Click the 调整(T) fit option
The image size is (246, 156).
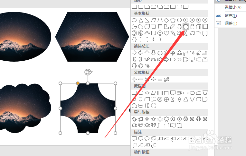pos(231,23)
